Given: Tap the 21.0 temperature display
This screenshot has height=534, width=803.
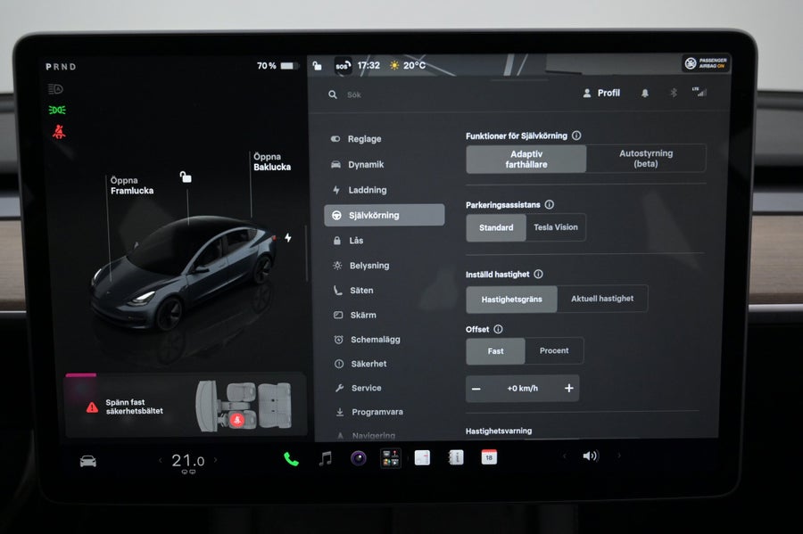Looking at the screenshot, I should (188, 461).
